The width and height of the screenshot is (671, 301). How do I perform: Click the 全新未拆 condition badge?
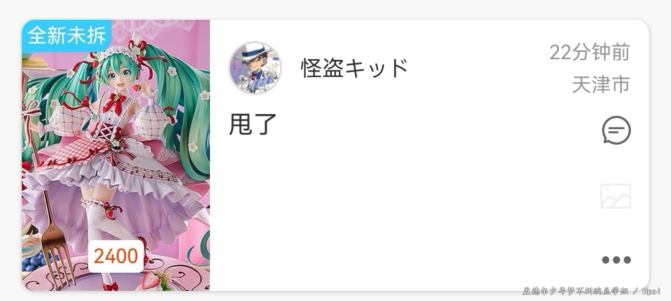[x=67, y=36]
